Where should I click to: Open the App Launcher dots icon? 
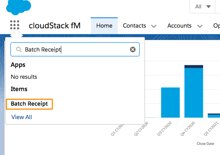(x=14, y=25)
